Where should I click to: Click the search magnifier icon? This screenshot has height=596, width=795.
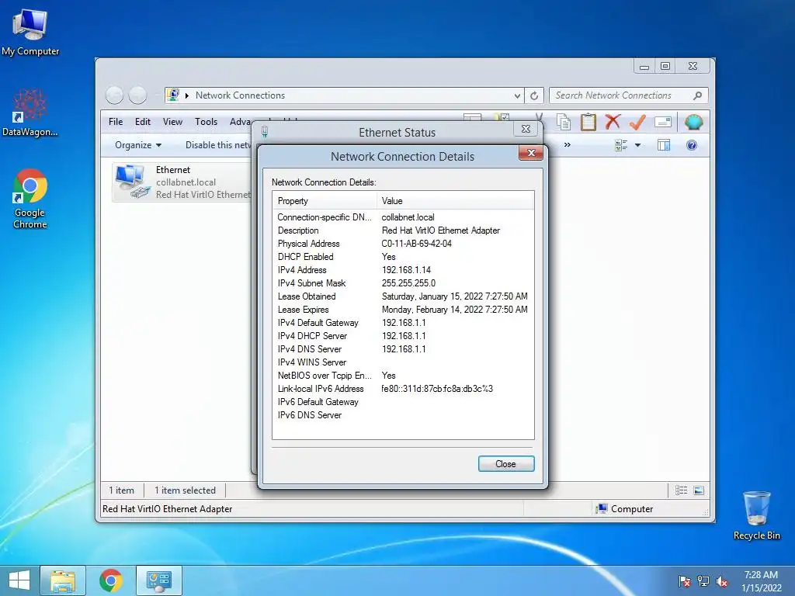[698, 95]
